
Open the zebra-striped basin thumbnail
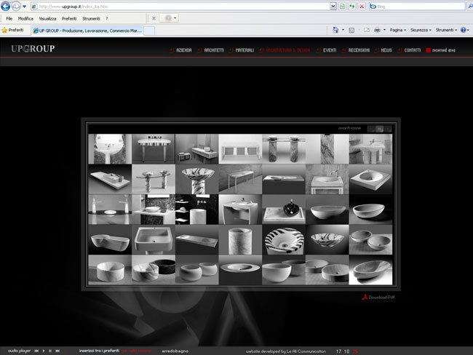(x=284, y=239)
